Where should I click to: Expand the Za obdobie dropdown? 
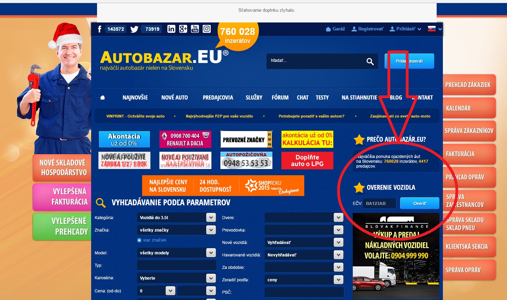click(304, 267)
